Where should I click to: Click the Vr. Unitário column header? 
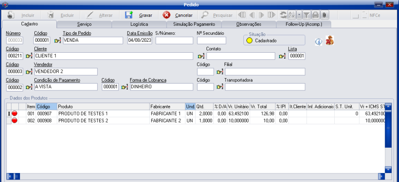pos(238,106)
